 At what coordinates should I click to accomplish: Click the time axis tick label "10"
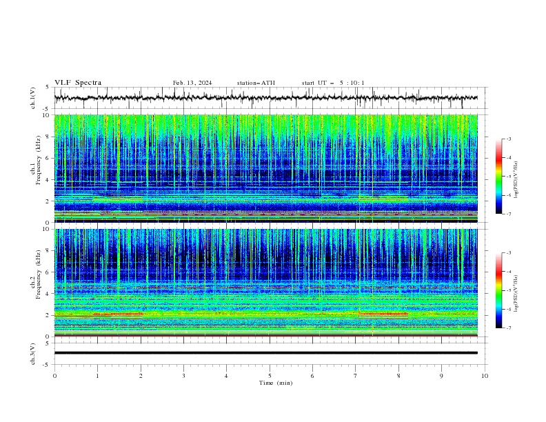pos(485,376)
